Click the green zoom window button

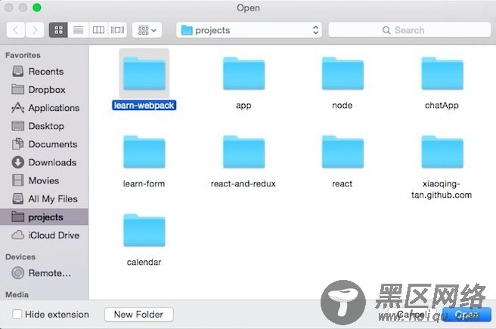[37, 8]
